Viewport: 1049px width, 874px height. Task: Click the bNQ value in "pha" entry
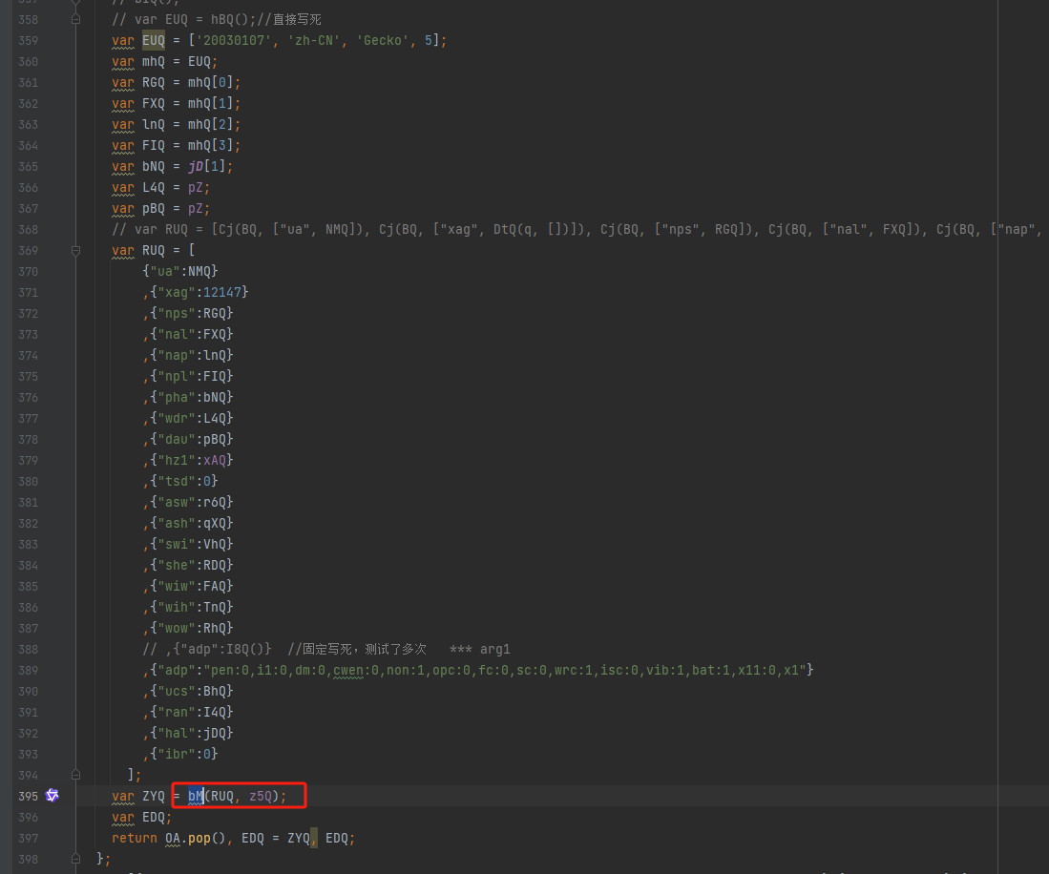215,397
